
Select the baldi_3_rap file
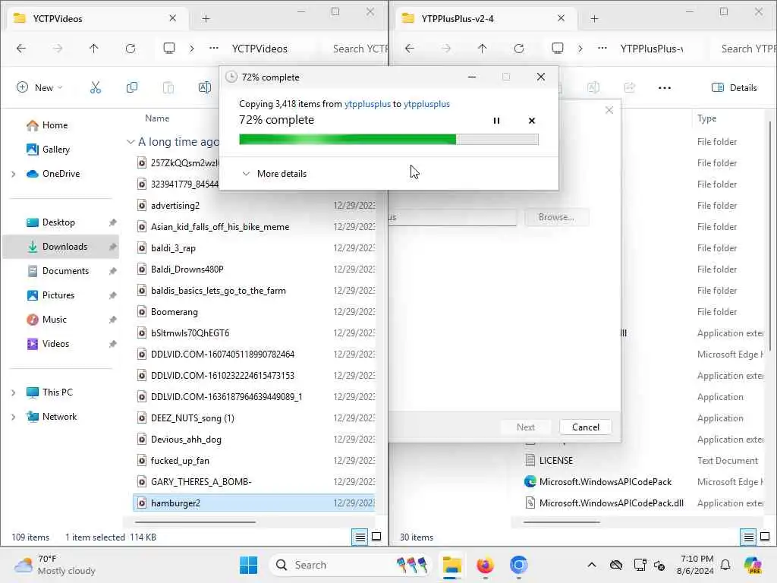(x=173, y=248)
